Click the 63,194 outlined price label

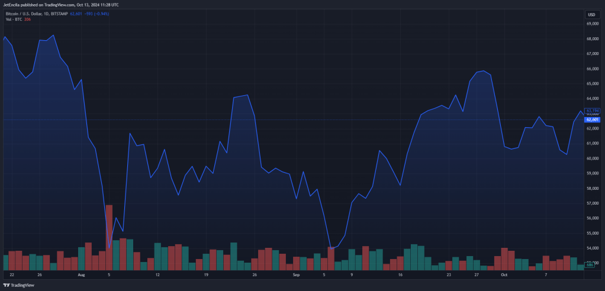[592, 111]
